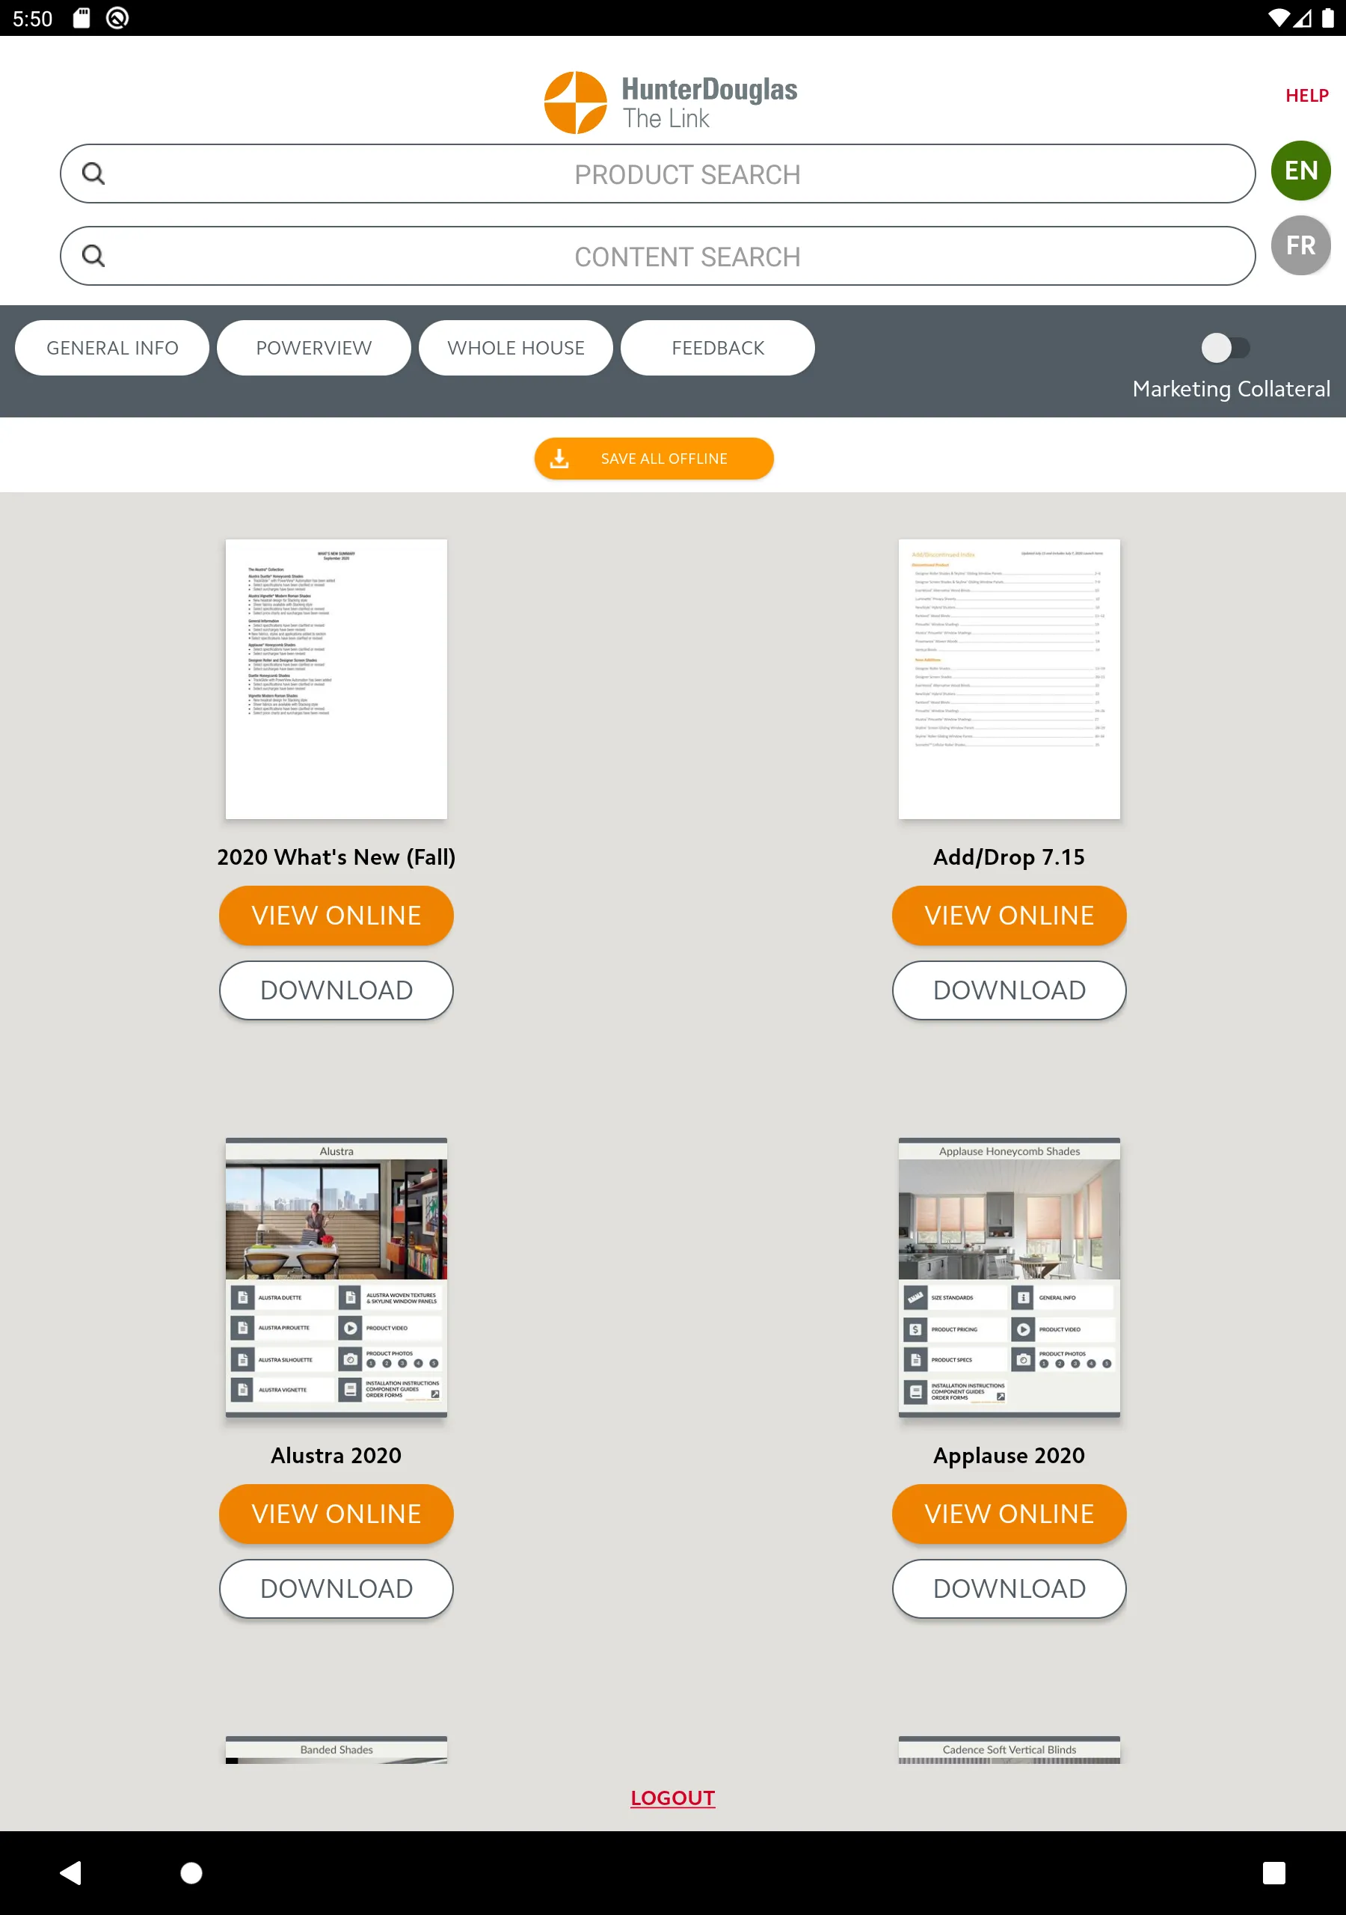The width and height of the screenshot is (1346, 1915).
Task: Open the 2020 What's New thumbnail
Action: 336,679
